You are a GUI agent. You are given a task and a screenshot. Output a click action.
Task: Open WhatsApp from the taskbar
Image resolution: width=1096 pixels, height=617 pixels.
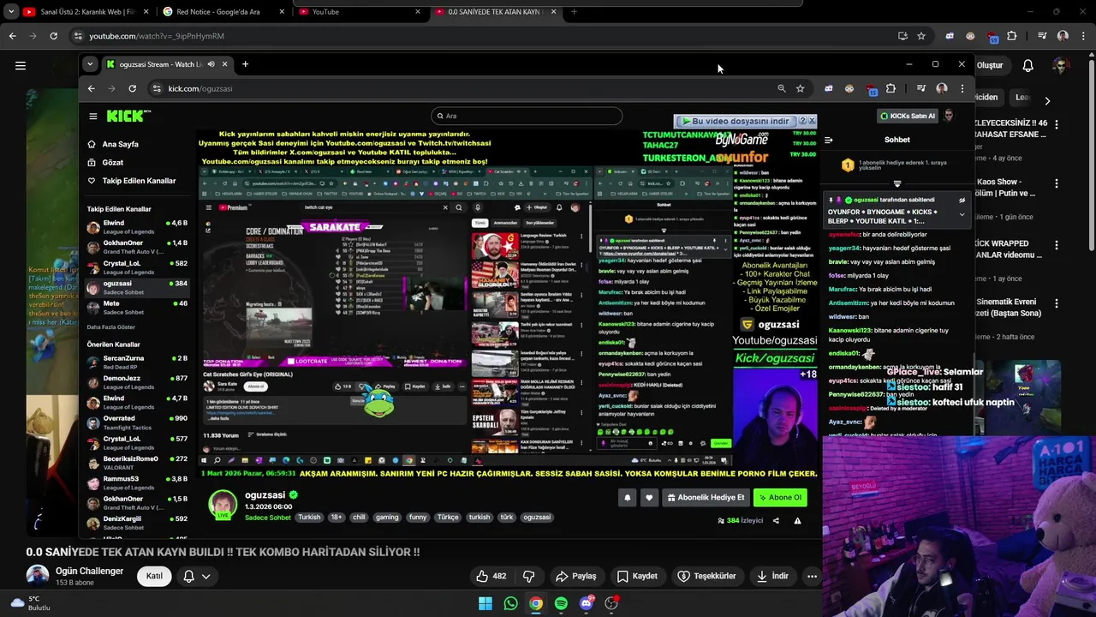510,603
